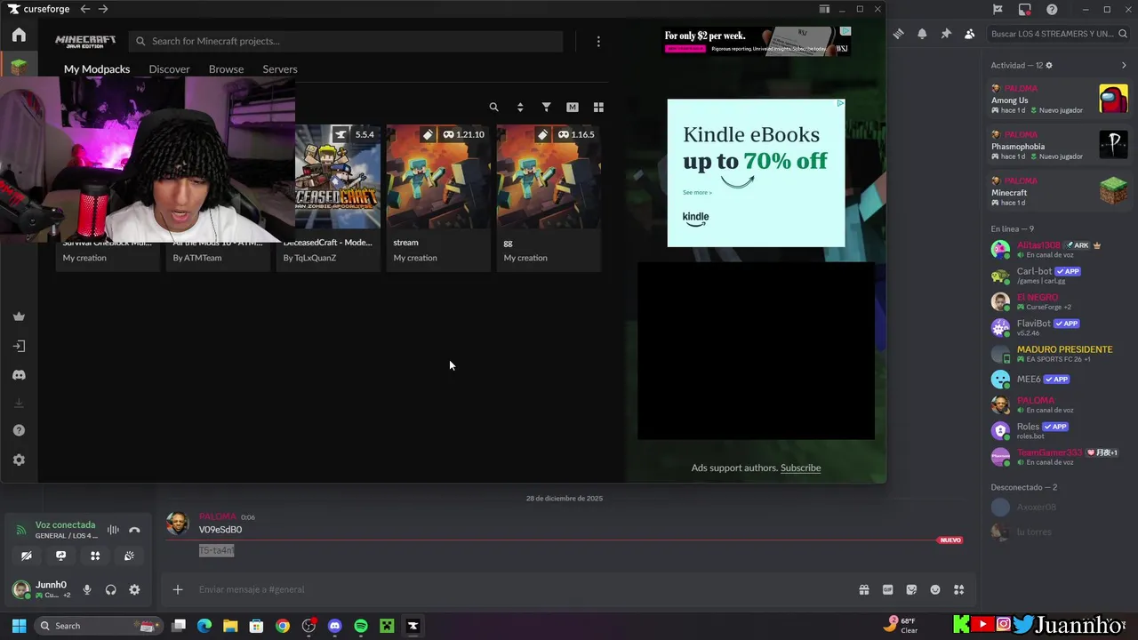Open the sticker picker in Discord
The height and width of the screenshot is (640, 1138).
911,589
